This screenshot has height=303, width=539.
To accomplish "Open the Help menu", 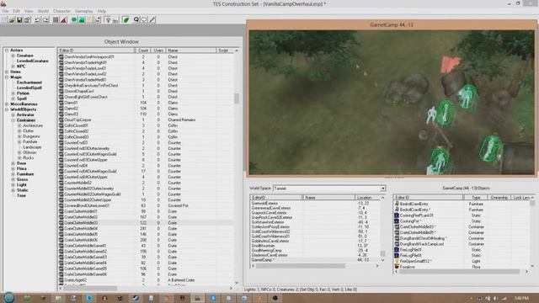I will coord(101,11).
